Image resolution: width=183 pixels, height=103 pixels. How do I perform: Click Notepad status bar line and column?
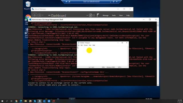[91, 67]
